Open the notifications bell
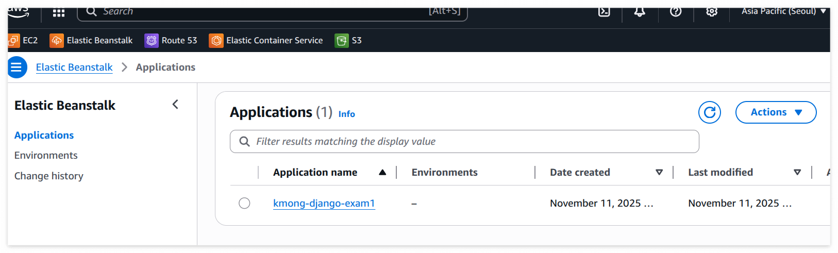 pyautogui.click(x=640, y=12)
